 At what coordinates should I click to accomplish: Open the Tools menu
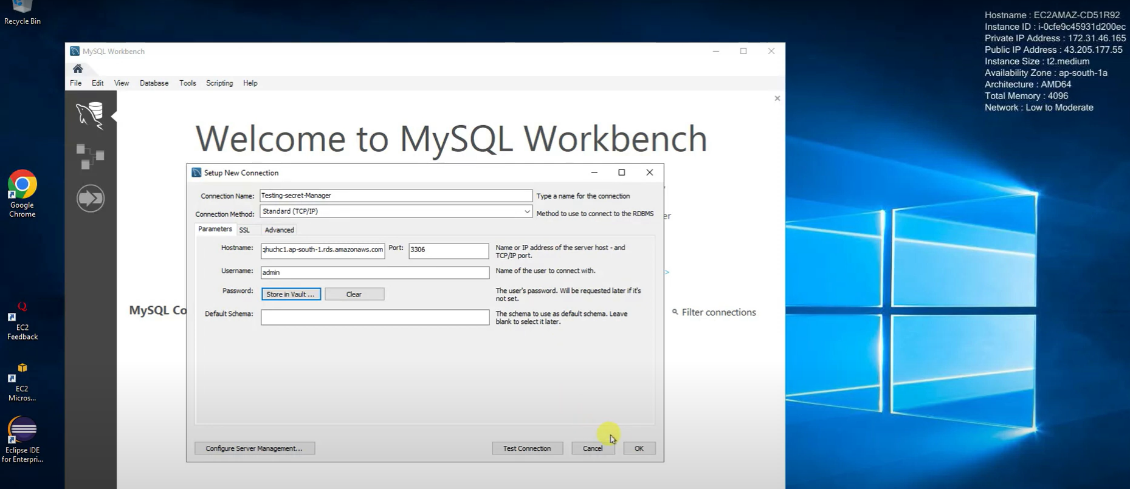[x=188, y=83]
